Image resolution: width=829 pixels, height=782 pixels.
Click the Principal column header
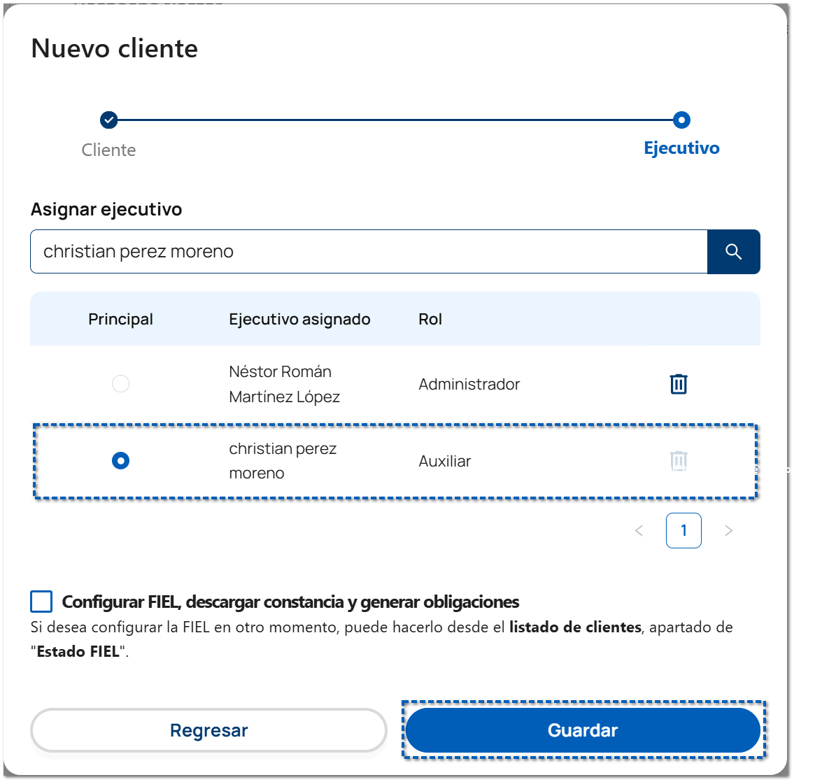click(x=120, y=319)
